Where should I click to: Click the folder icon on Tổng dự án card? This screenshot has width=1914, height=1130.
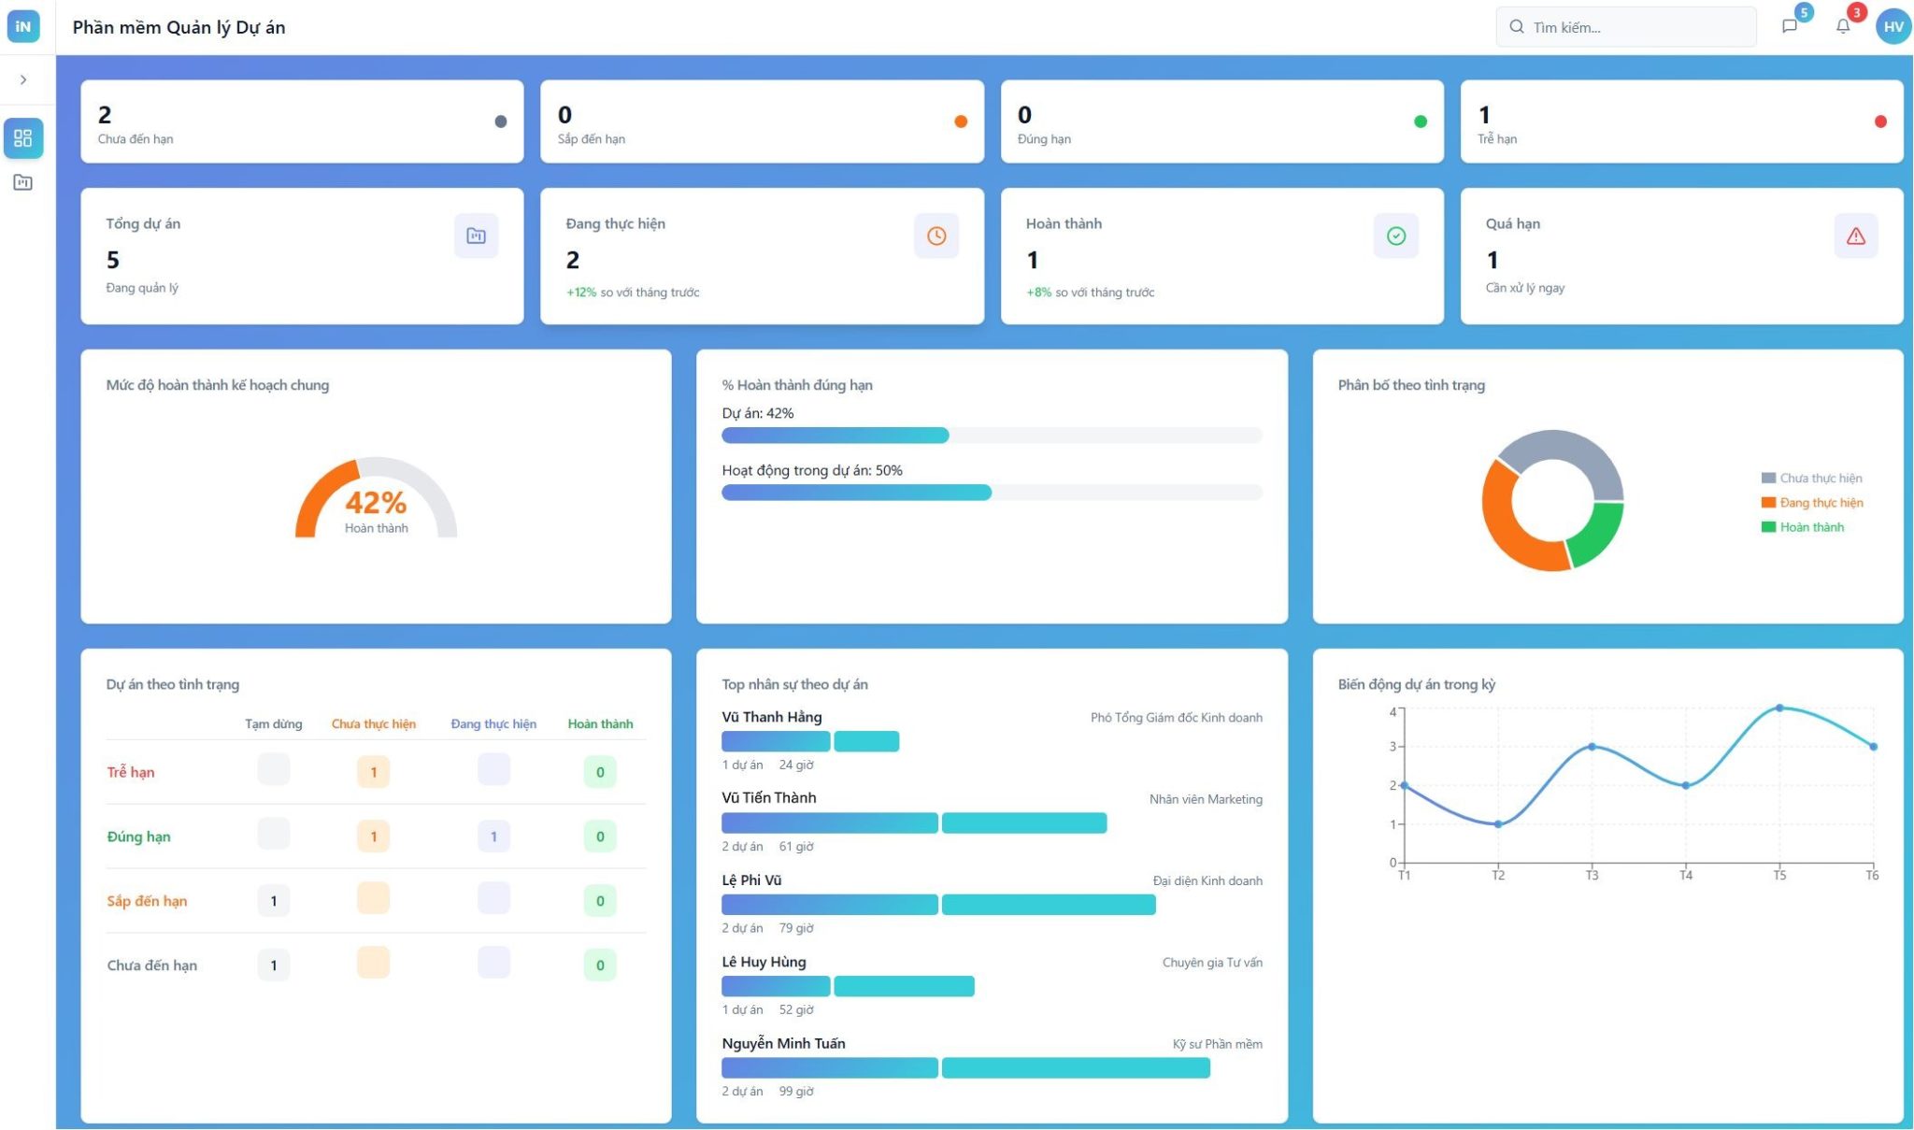click(x=477, y=236)
